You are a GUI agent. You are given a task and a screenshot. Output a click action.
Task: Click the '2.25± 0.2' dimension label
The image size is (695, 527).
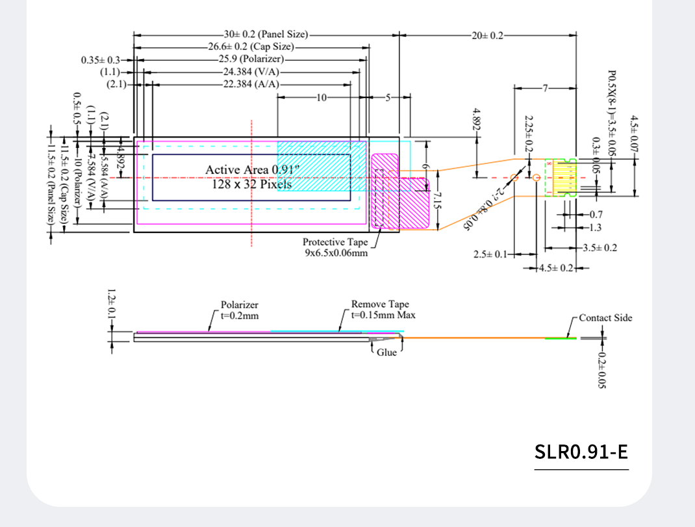tap(528, 133)
